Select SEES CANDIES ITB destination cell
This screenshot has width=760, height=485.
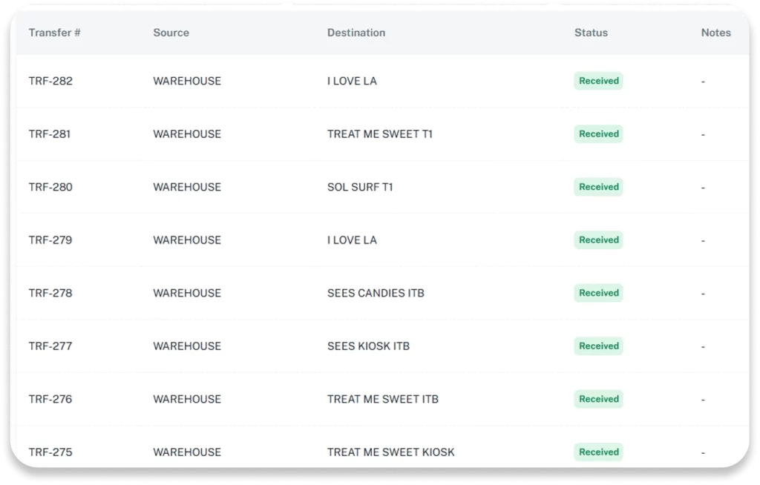pos(376,293)
